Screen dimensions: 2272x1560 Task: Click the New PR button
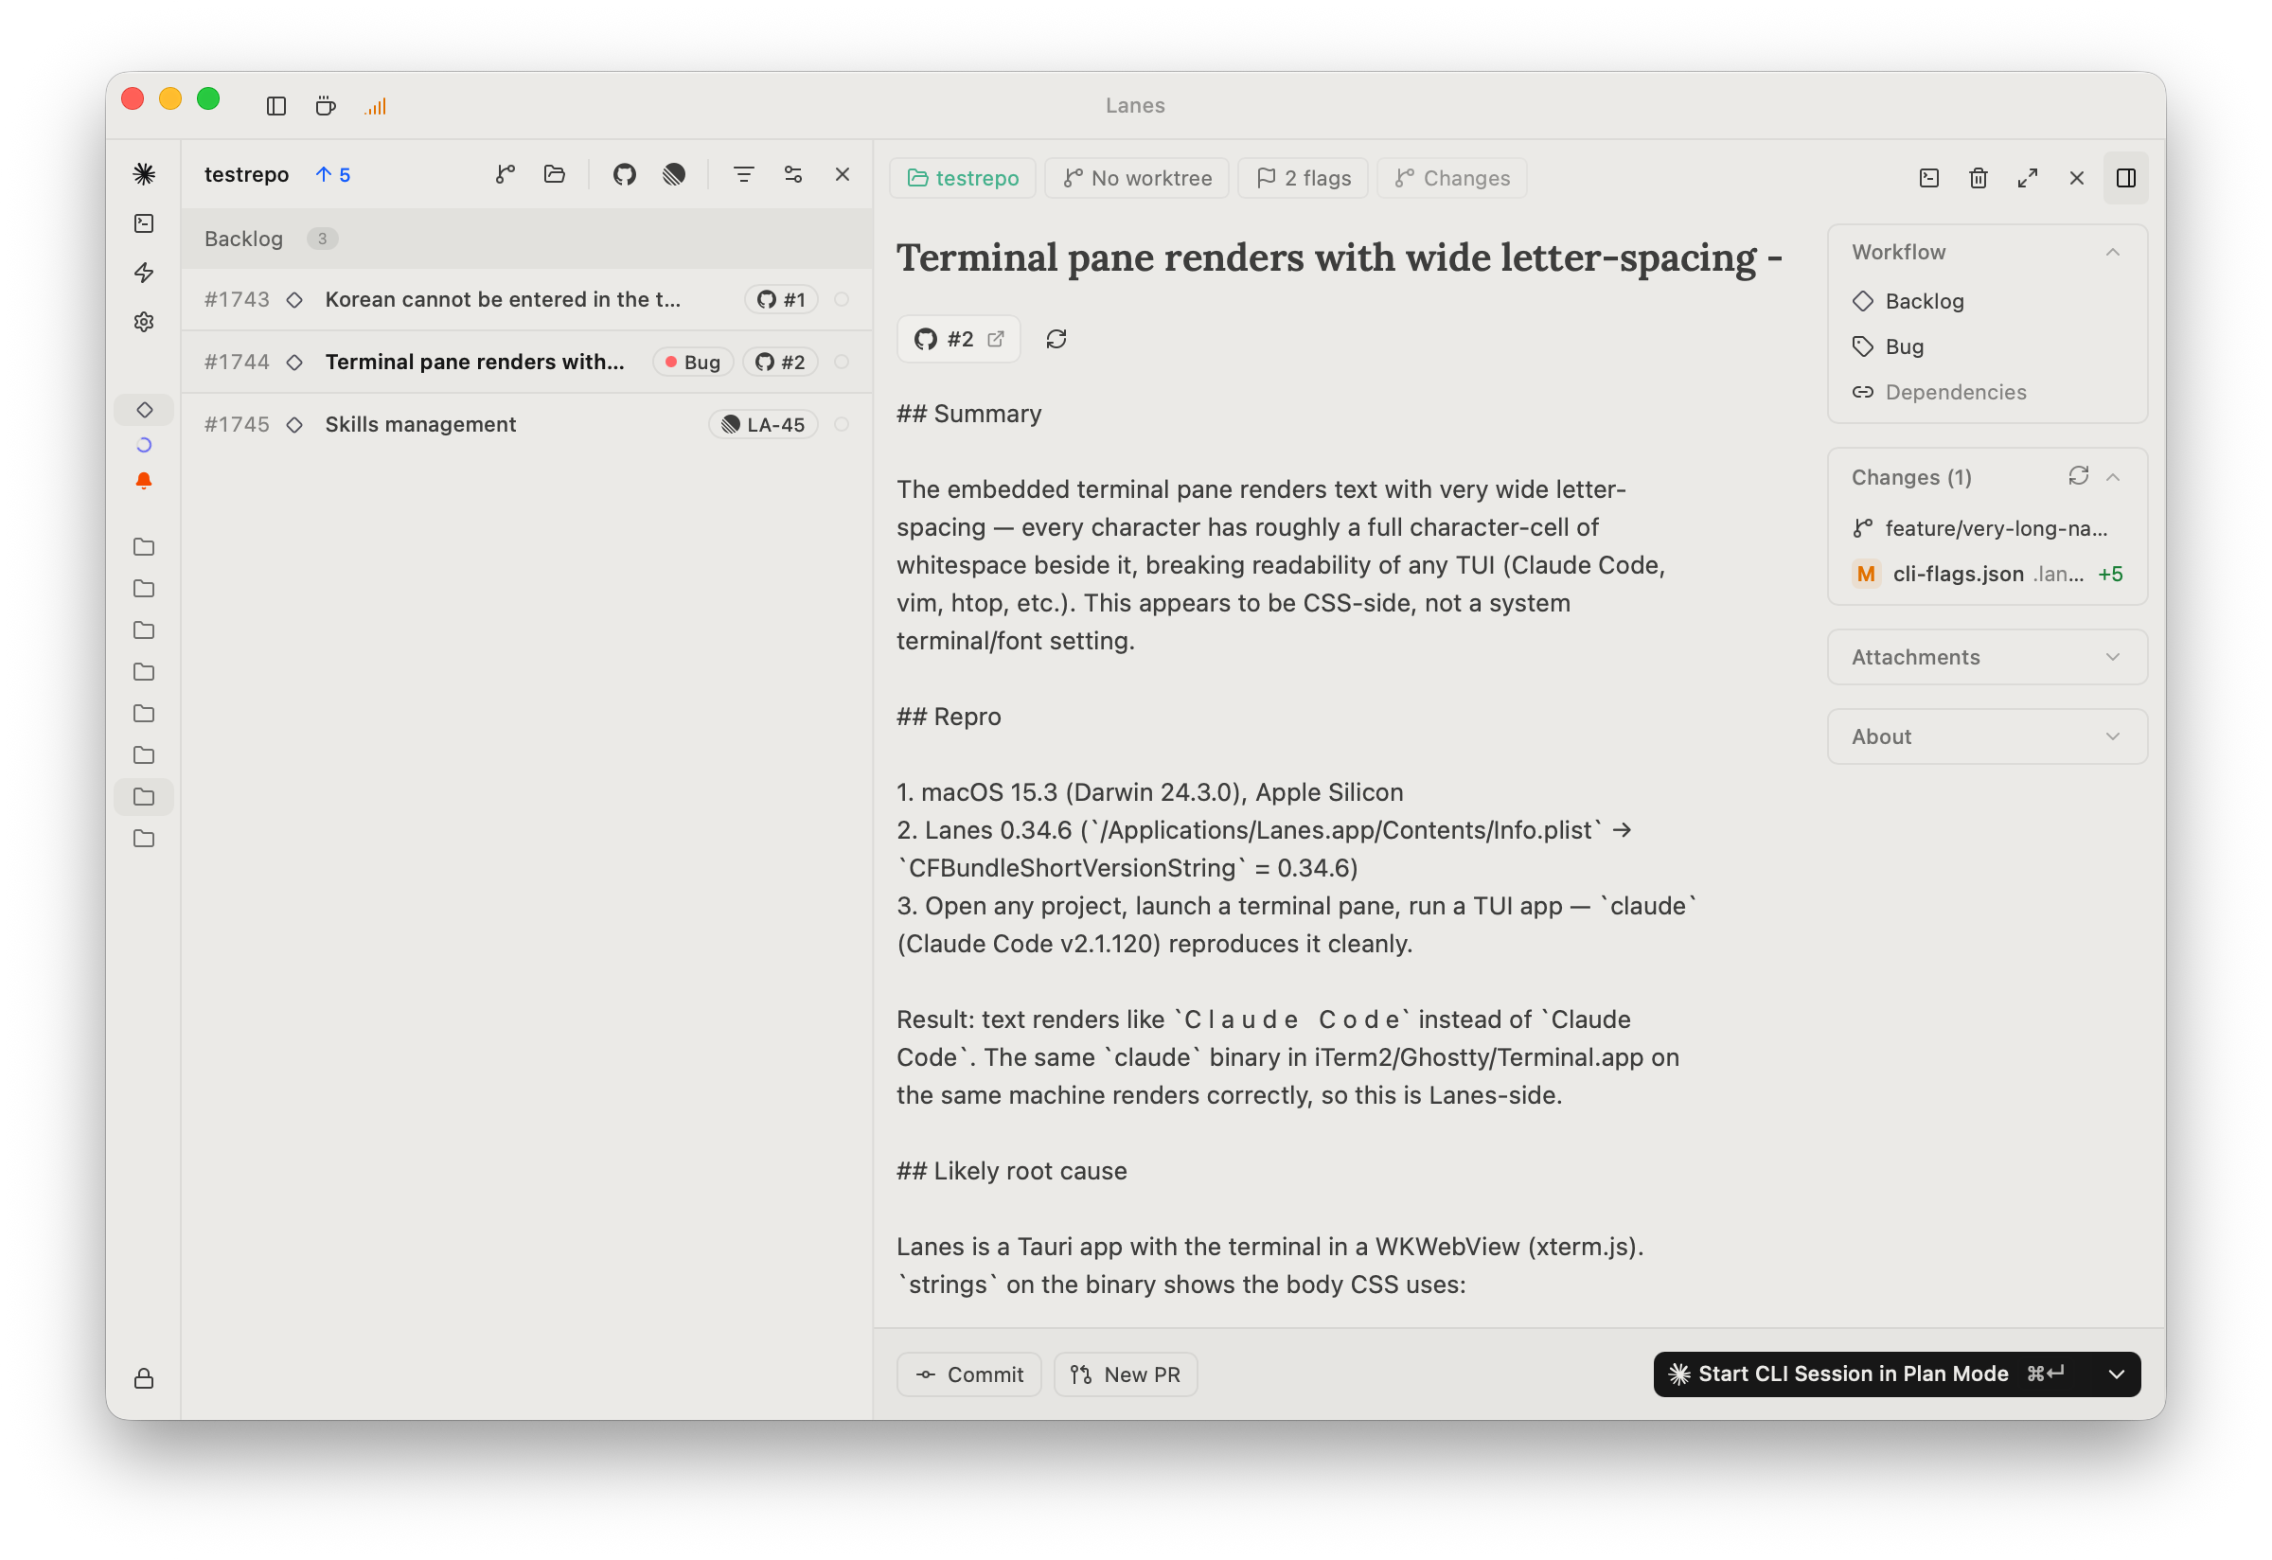[x=1126, y=1374]
